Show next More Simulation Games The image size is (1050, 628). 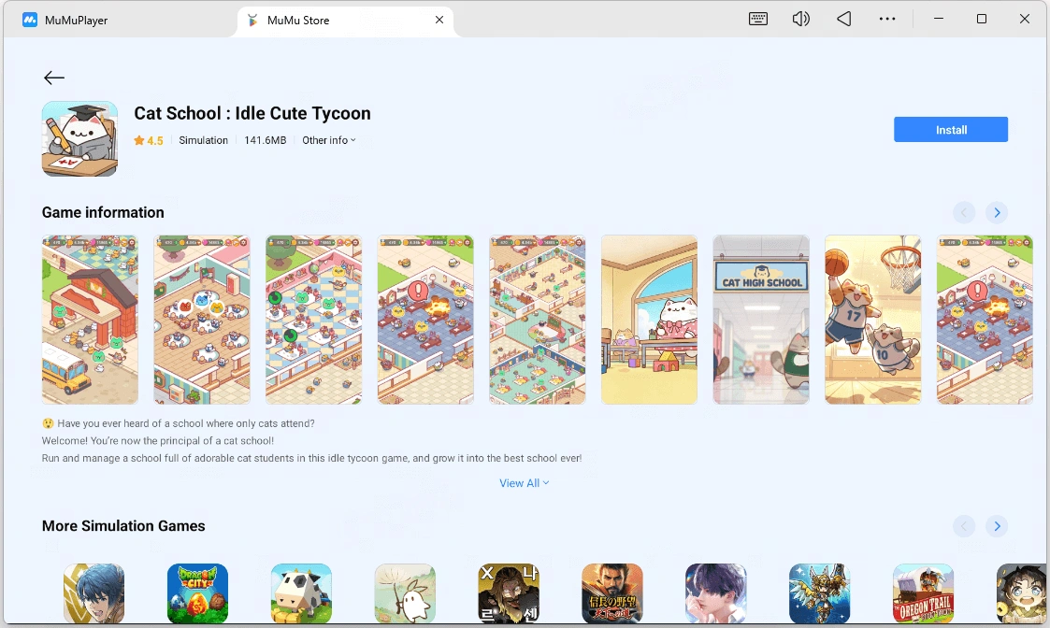tap(997, 526)
